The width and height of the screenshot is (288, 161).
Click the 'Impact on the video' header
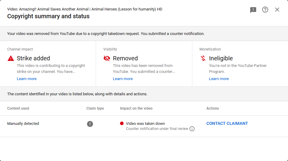136,108
